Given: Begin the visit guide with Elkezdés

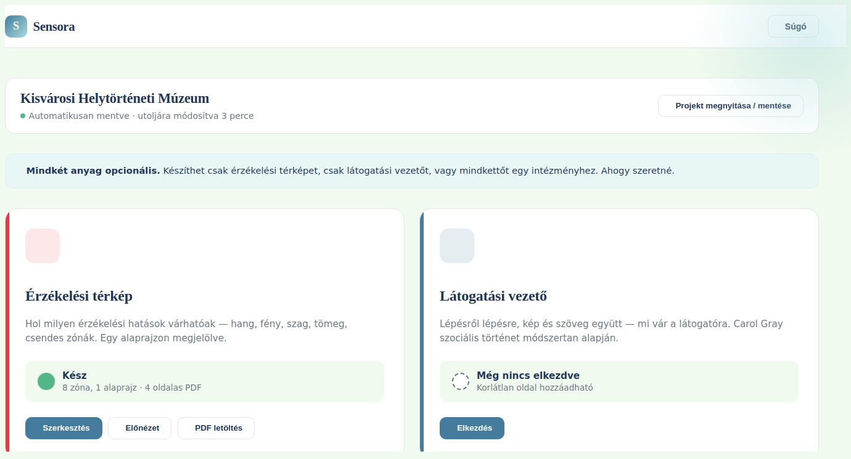Looking at the screenshot, I should pyautogui.click(x=472, y=428).
